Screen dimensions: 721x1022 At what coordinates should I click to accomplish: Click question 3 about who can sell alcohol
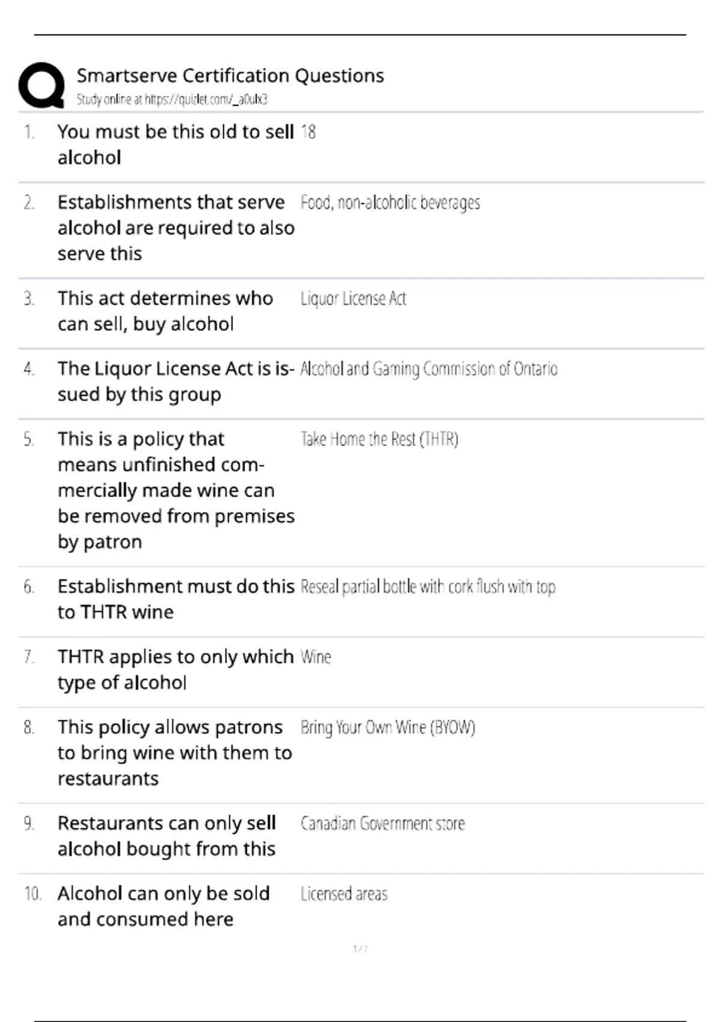165,311
